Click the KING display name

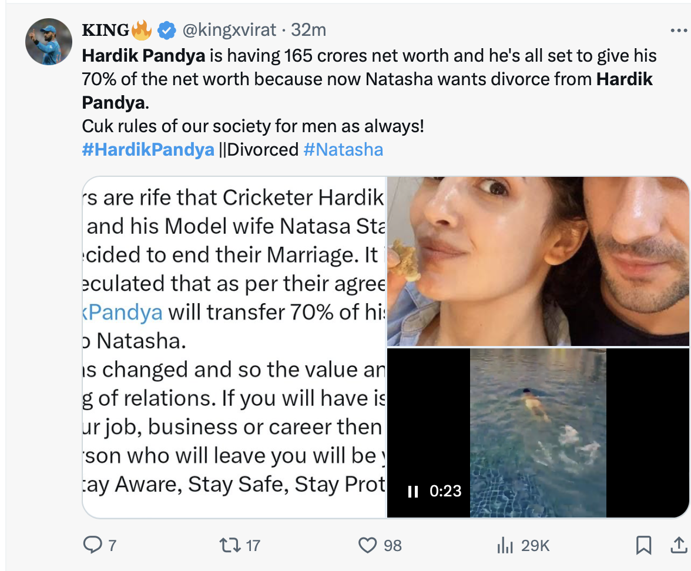tap(105, 29)
